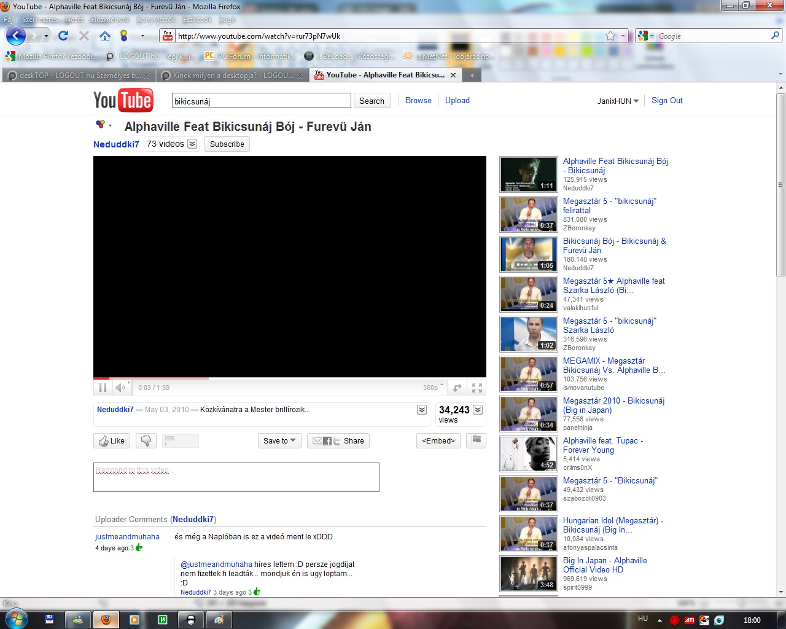Click the thumbs-down dislike button
This screenshot has width=786, height=629.
coord(146,440)
